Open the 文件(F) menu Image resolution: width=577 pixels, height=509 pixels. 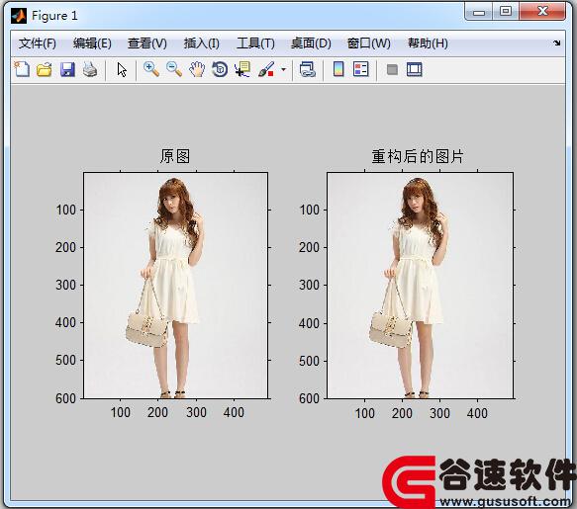pyautogui.click(x=38, y=43)
